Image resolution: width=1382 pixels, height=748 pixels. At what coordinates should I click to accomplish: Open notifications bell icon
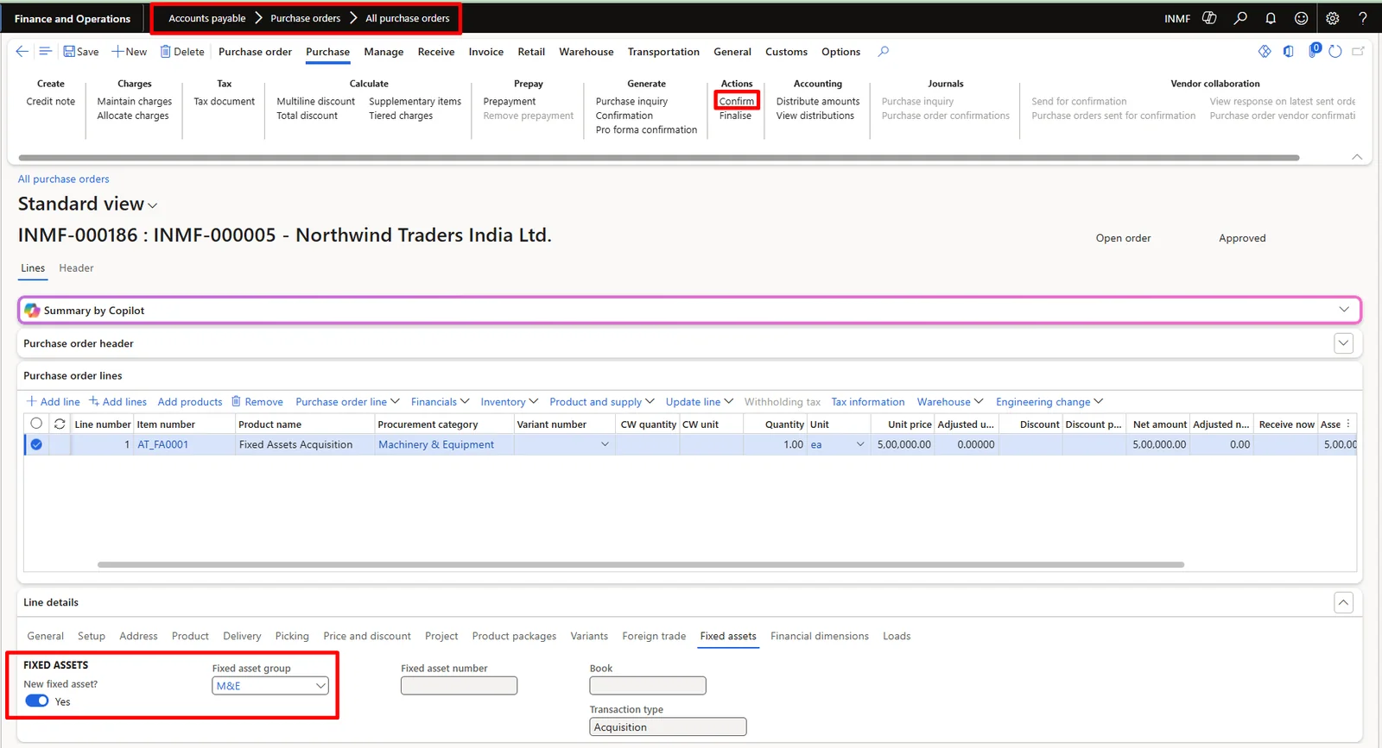click(1271, 18)
